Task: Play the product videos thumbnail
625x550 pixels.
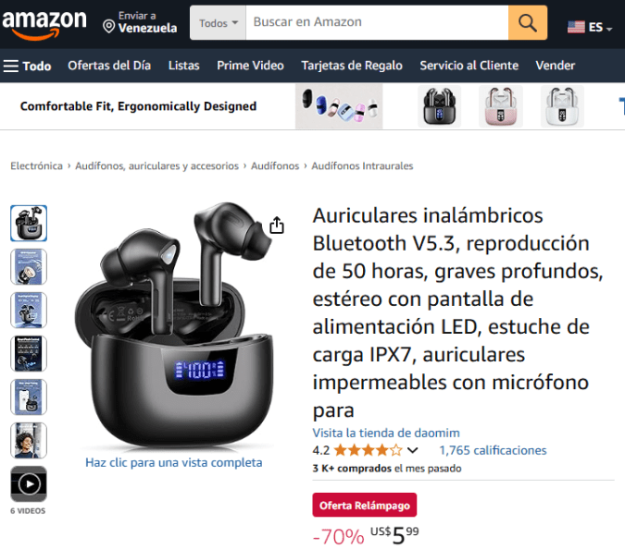Action: point(29,484)
